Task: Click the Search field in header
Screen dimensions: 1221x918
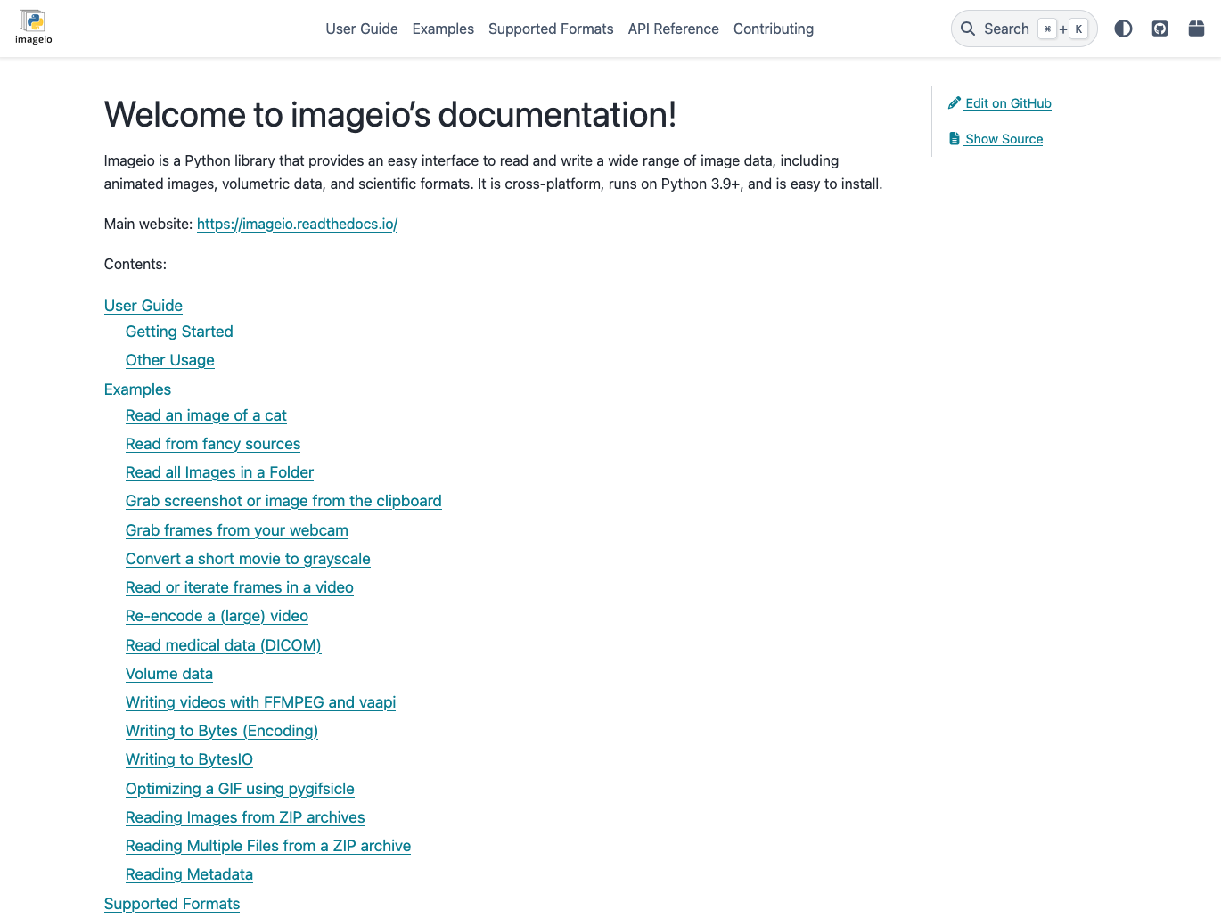Action: (x=1006, y=29)
